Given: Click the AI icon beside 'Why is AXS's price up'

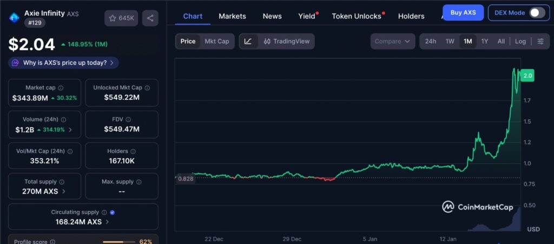Looking at the screenshot, I should coord(15,63).
